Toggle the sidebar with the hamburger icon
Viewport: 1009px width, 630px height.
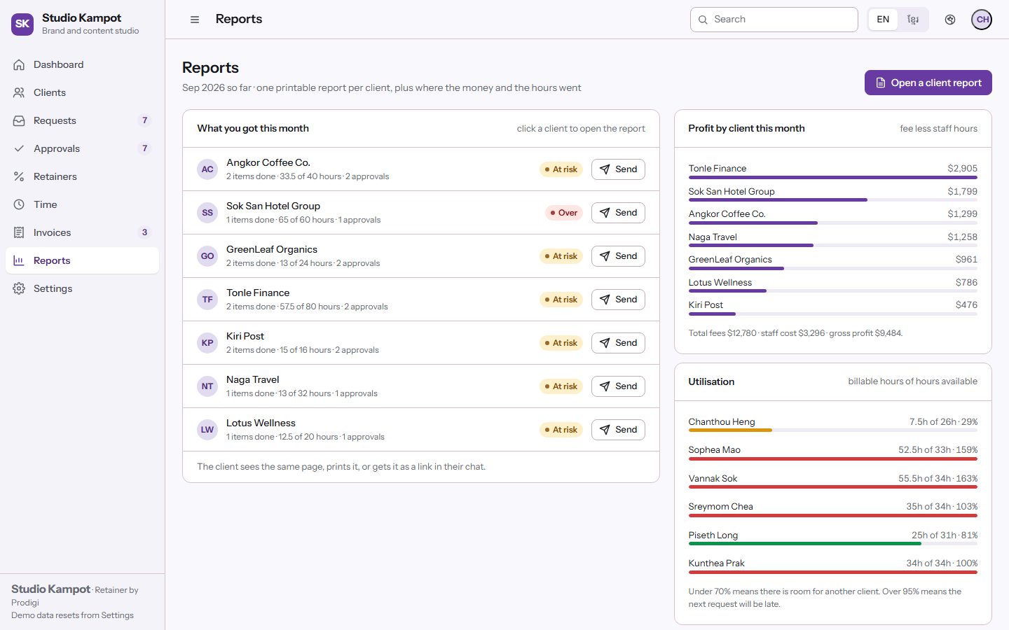[x=195, y=20]
